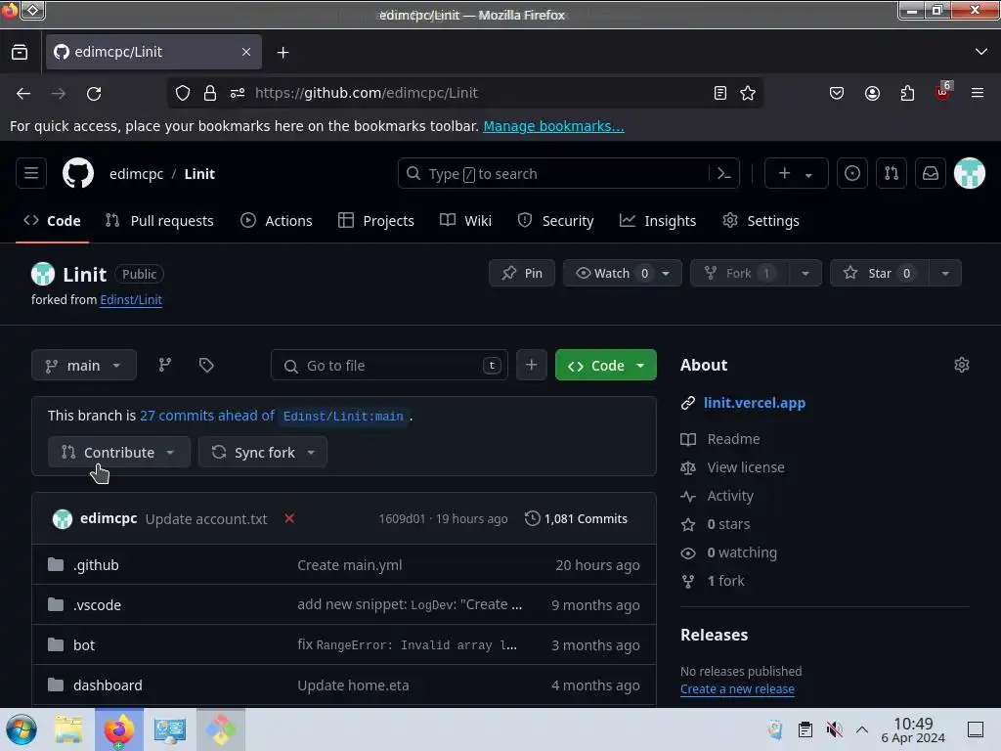This screenshot has width=1001, height=751.
Task: Open the View license link
Action: [x=746, y=467]
